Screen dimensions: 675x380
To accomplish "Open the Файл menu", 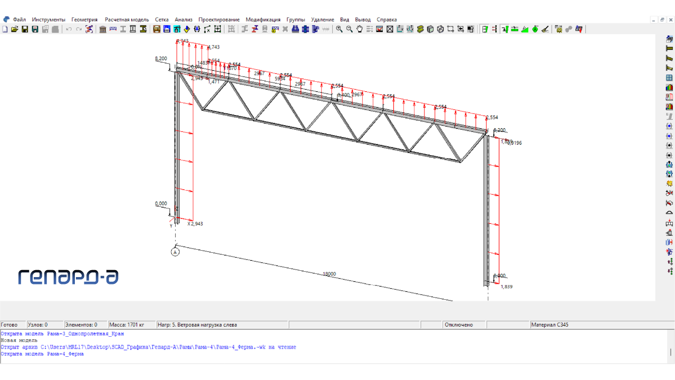I will coord(19,20).
